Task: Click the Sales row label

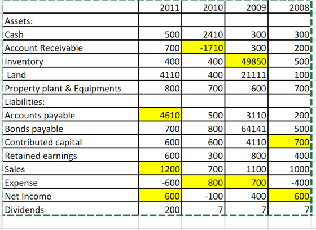Action: click(71, 169)
